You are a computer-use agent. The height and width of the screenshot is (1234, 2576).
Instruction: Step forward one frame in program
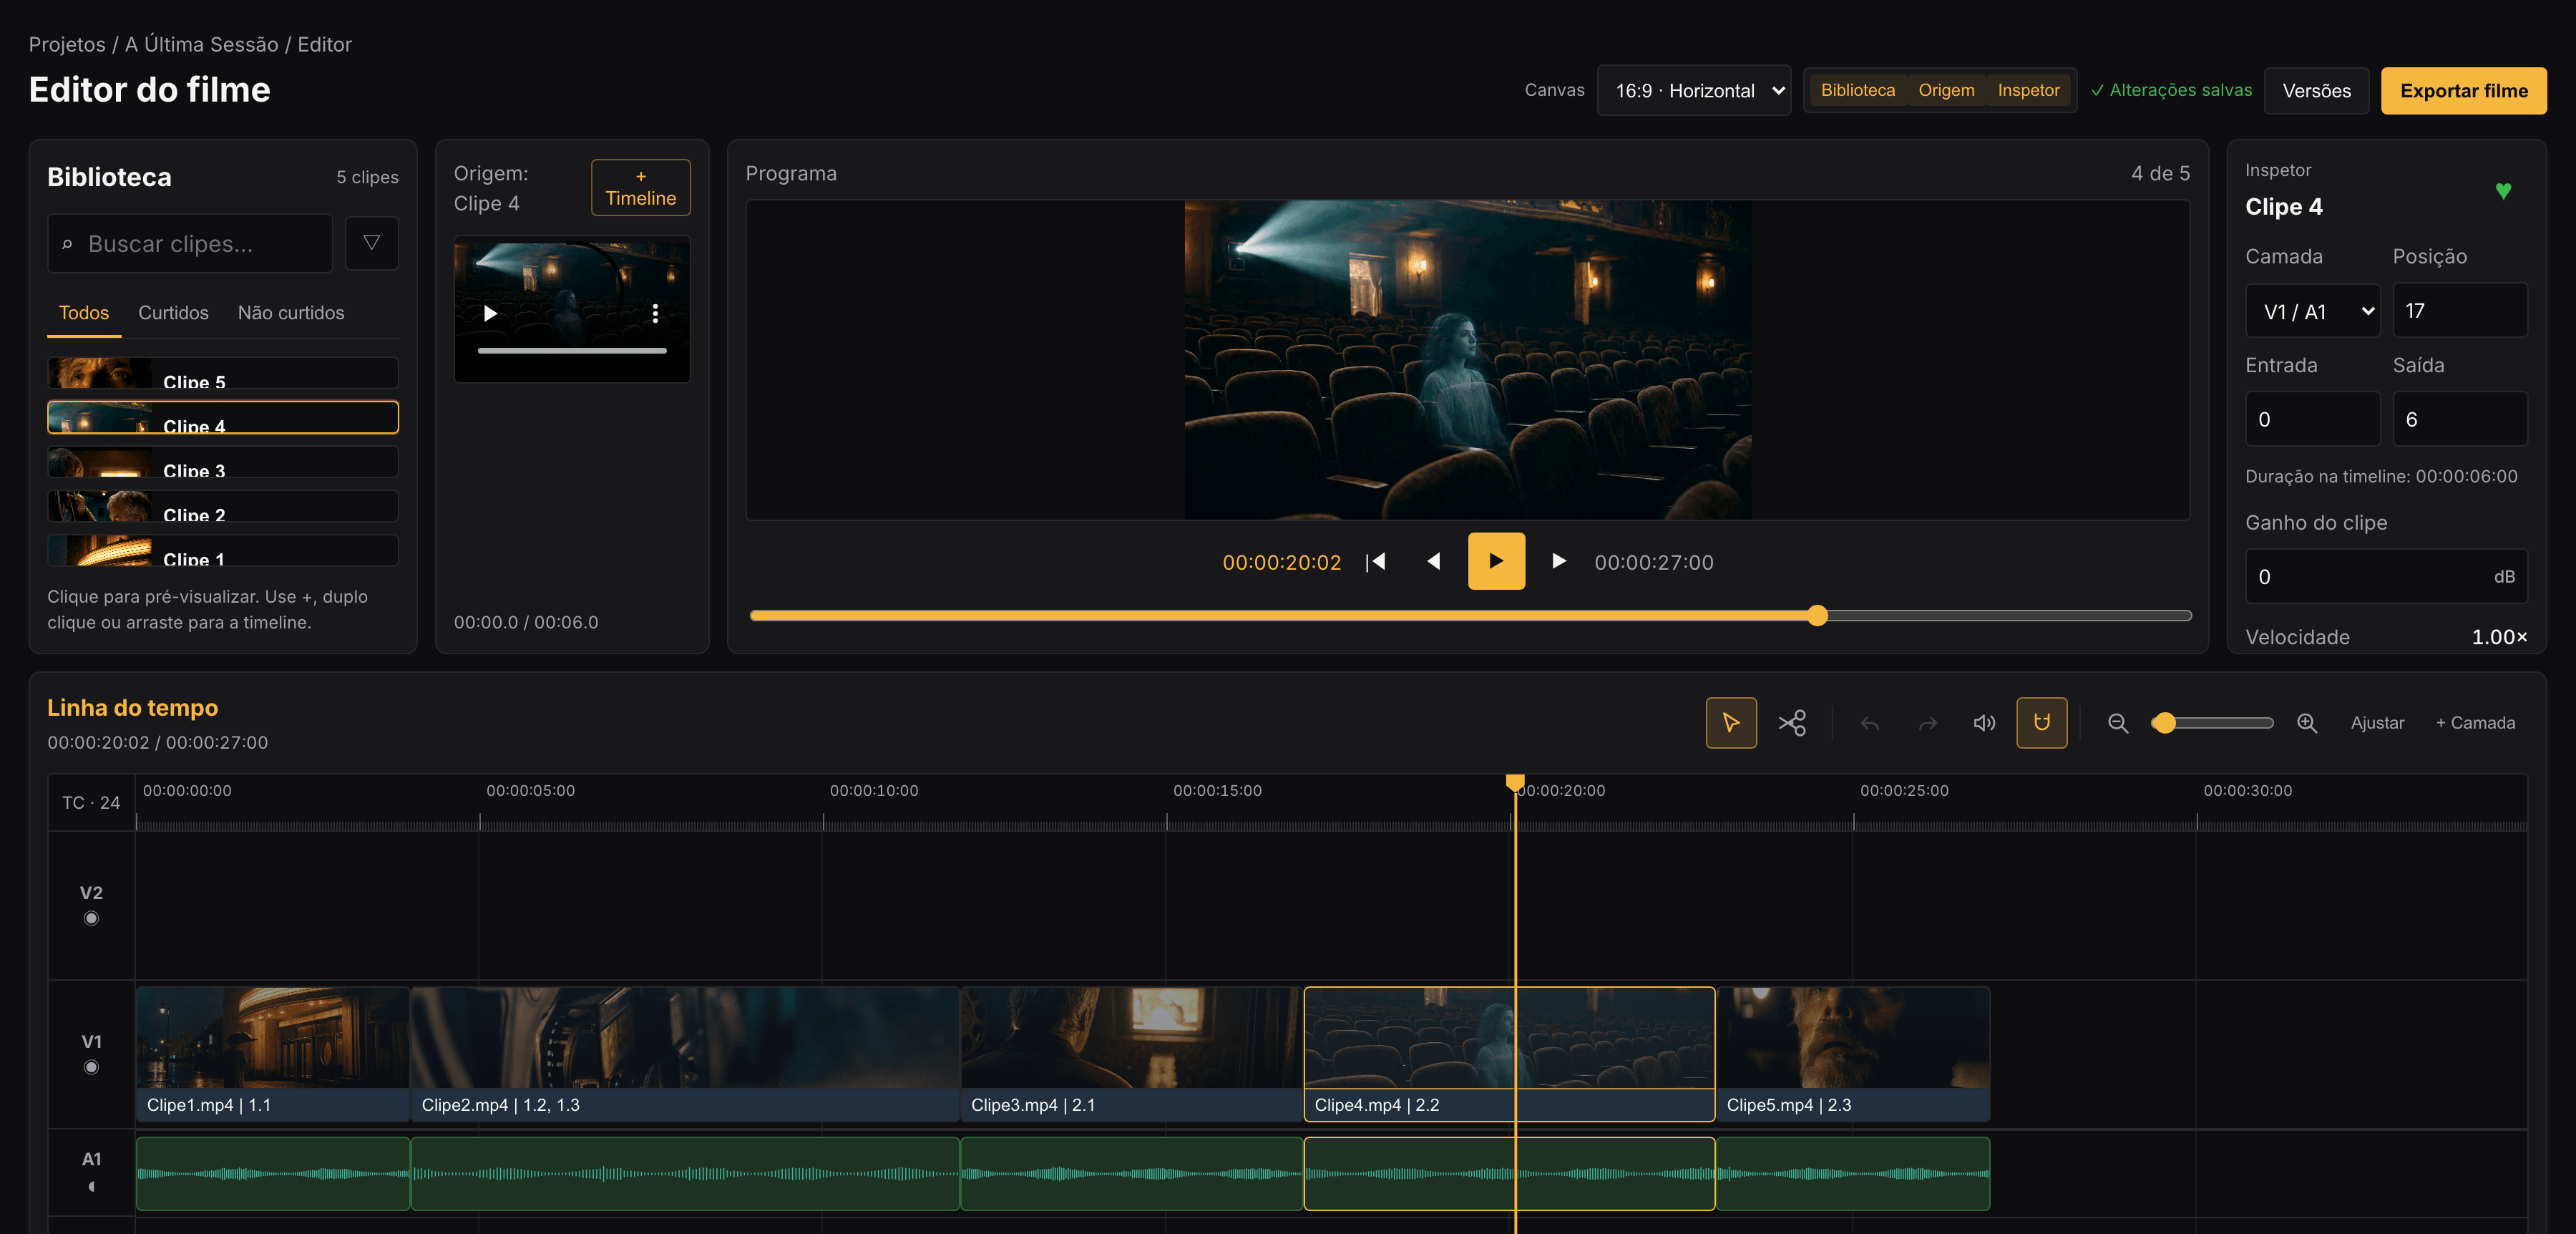click(x=1558, y=561)
